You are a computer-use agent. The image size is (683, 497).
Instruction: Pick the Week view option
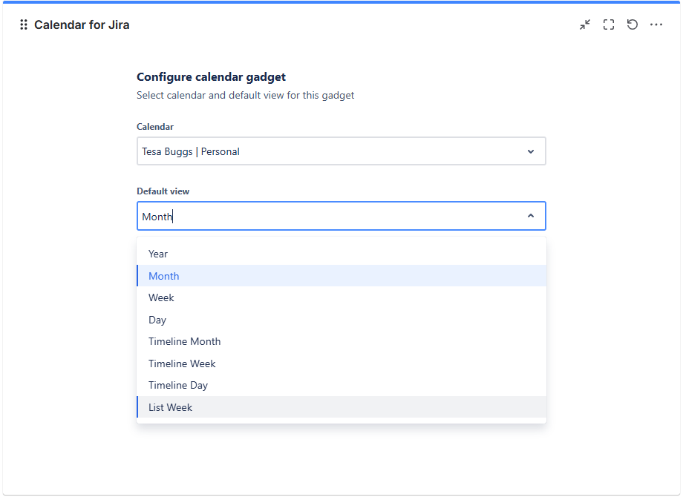(x=161, y=297)
